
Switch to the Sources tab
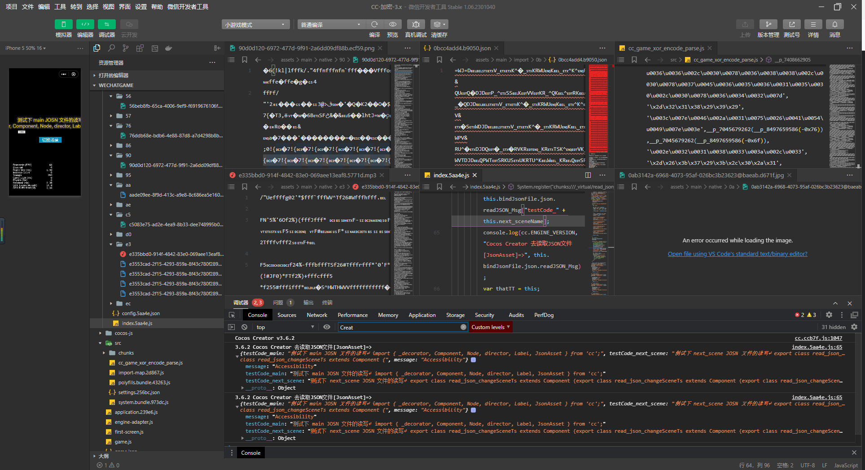(x=287, y=315)
